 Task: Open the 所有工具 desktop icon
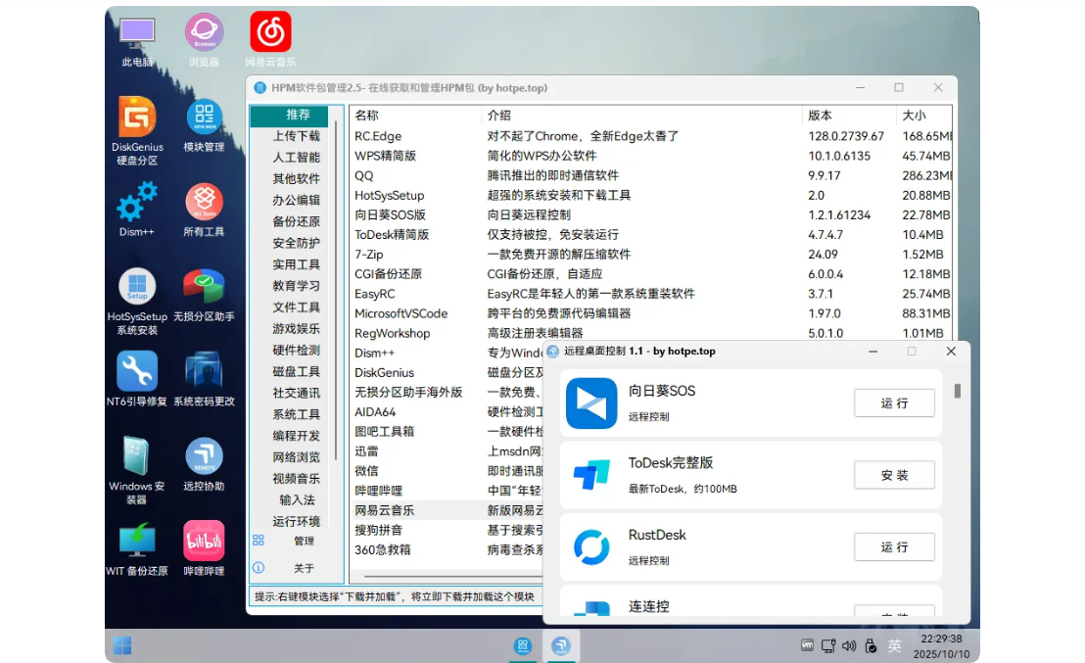tap(204, 210)
